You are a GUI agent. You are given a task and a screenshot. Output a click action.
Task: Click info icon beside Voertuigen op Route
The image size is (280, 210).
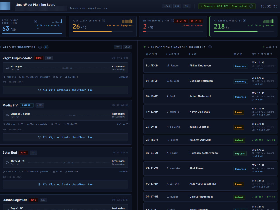pyautogui.click(x=103, y=21)
